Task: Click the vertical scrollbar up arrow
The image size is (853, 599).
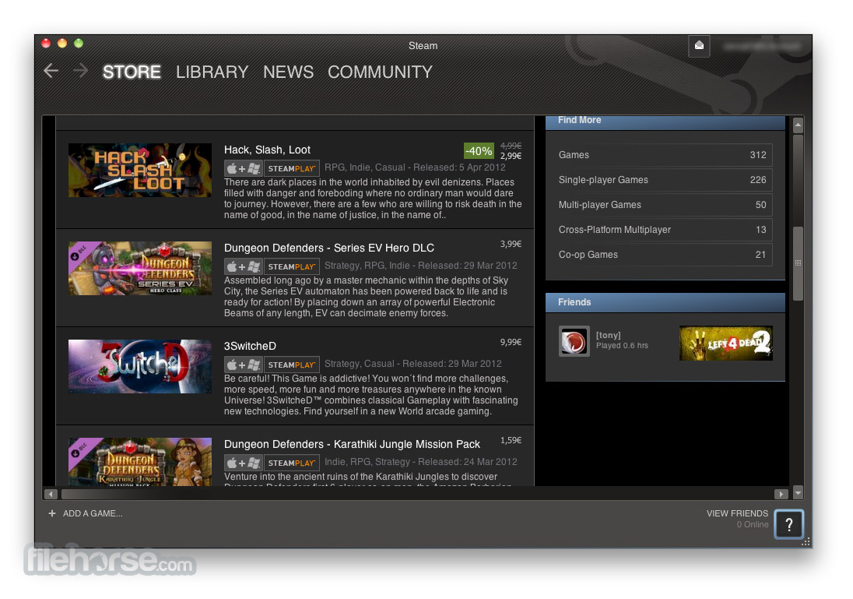Action: pyautogui.click(x=798, y=125)
